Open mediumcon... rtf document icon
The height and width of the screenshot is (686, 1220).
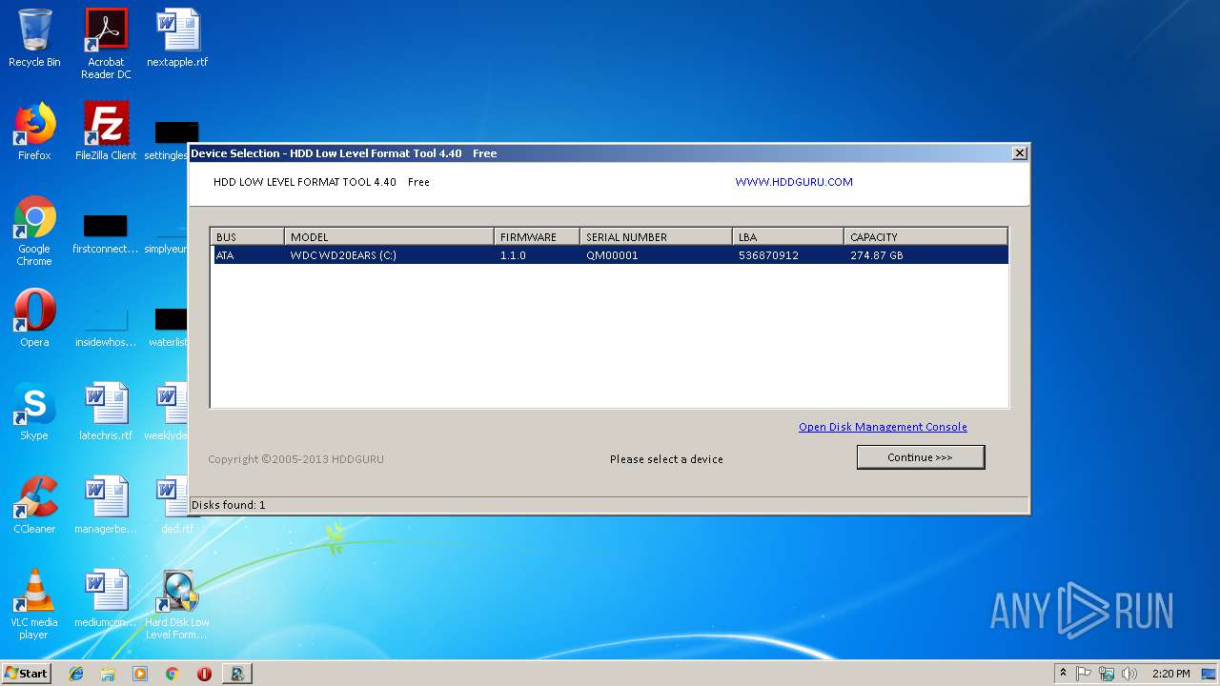[106, 598]
